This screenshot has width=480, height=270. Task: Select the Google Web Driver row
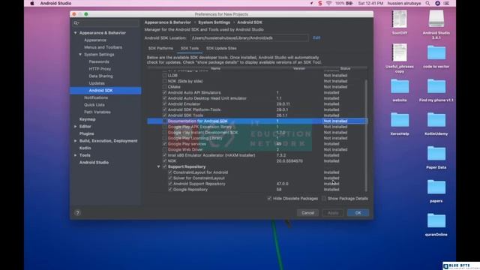pos(257,150)
